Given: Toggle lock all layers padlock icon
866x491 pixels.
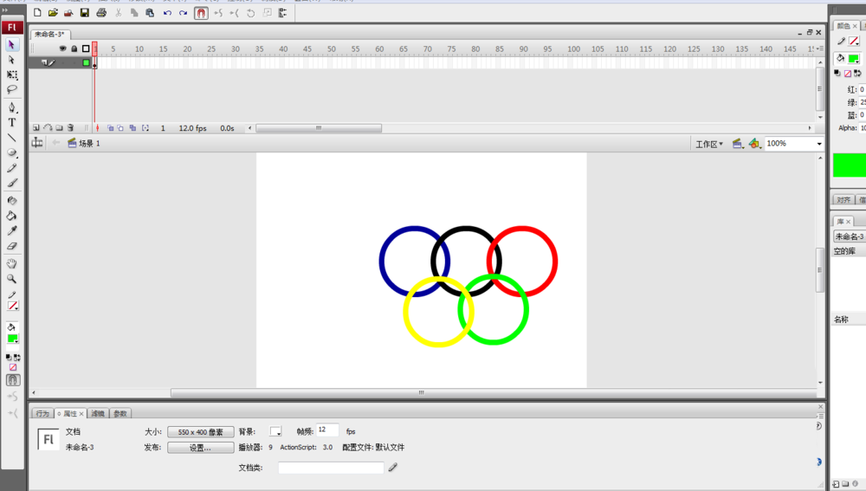Looking at the screenshot, I should coord(74,48).
